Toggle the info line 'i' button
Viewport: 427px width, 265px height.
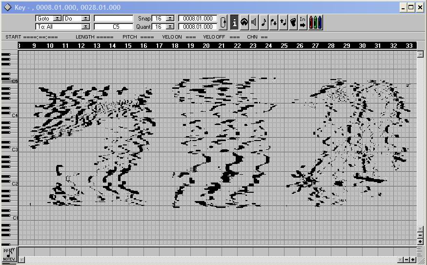pos(234,22)
